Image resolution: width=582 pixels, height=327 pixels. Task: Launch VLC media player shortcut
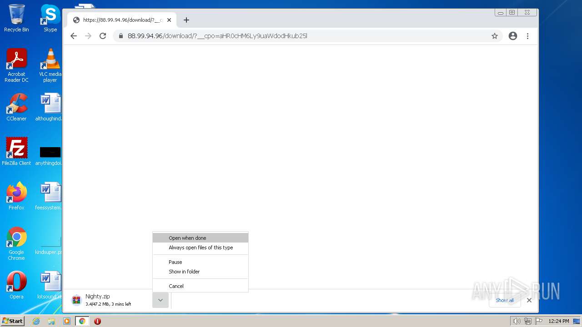click(x=50, y=65)
